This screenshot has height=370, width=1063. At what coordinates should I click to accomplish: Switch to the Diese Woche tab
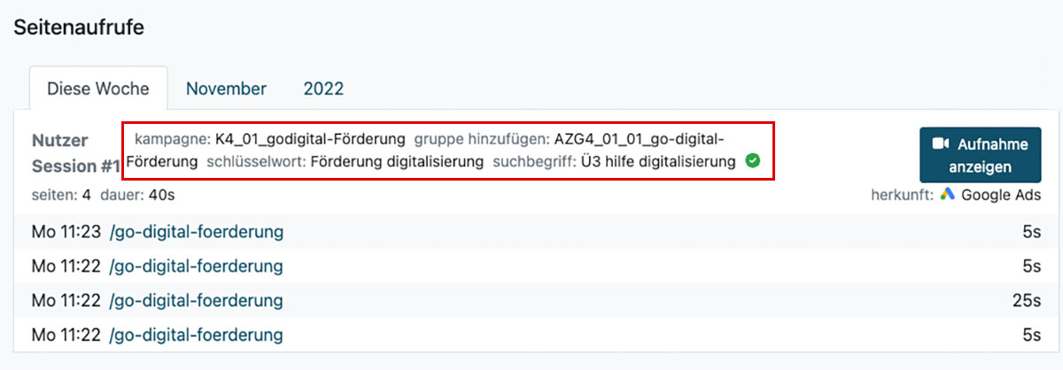(98, 89)
